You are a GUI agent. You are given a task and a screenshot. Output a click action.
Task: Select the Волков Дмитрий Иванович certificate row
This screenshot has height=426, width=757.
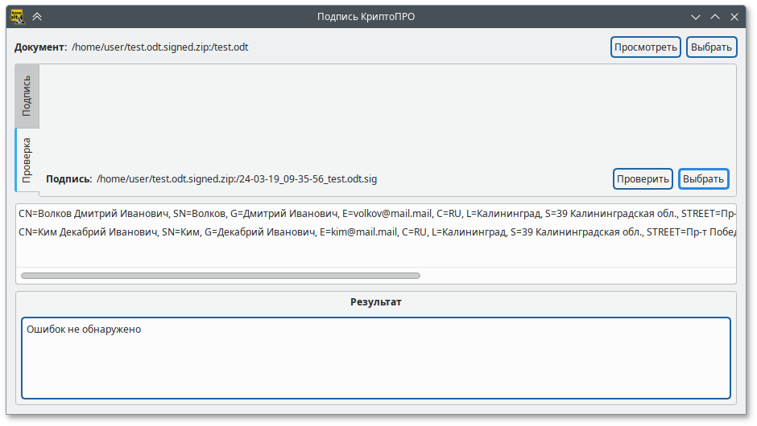pos(322,215)
